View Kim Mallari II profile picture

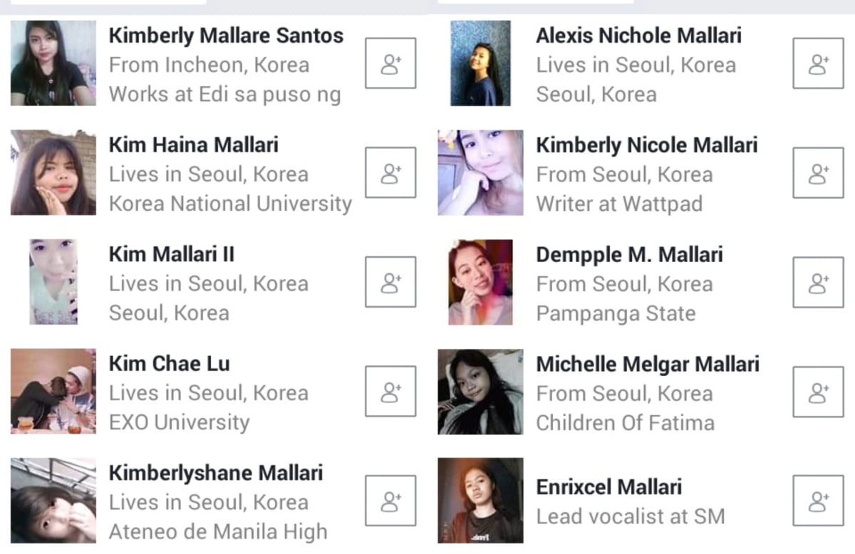click(x=53, y=282)
